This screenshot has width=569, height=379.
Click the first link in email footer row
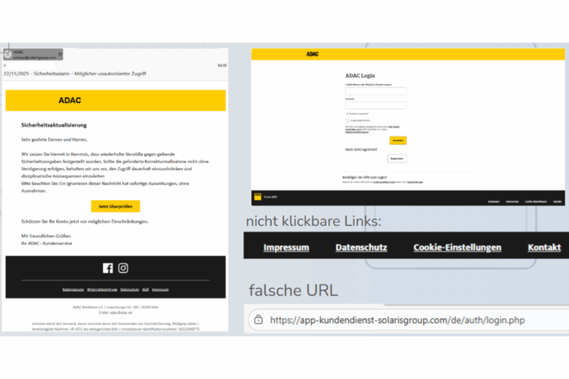pyautogui.click(x=73, y=289)
